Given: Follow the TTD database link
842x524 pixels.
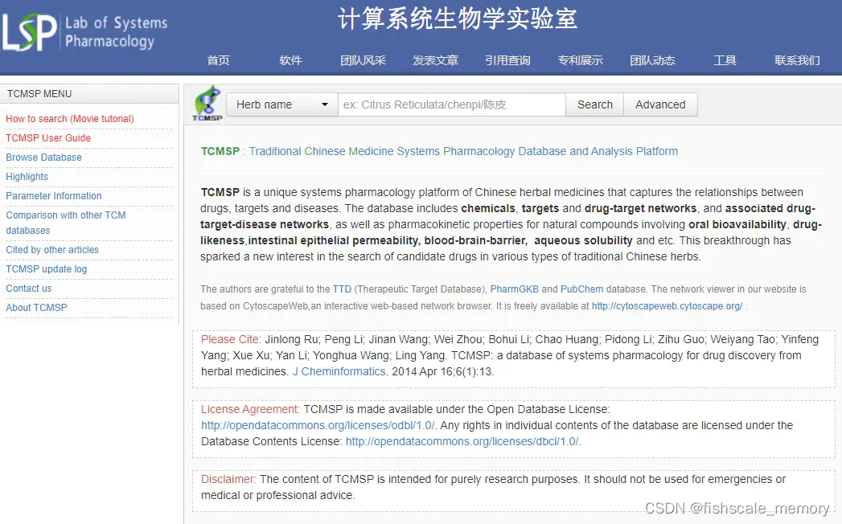Looking at the screenshot, I should 342,289.
